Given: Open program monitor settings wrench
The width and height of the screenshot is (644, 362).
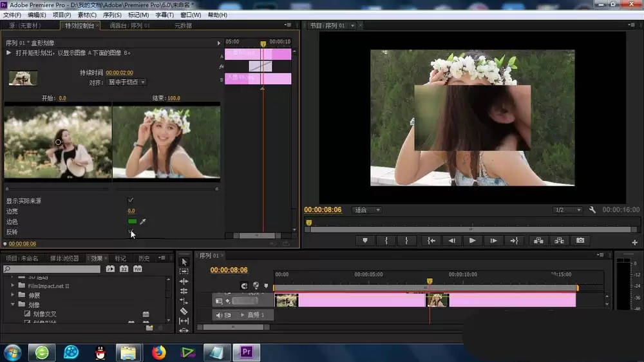Looking at the screenshot, I should (x=592, y=210).
